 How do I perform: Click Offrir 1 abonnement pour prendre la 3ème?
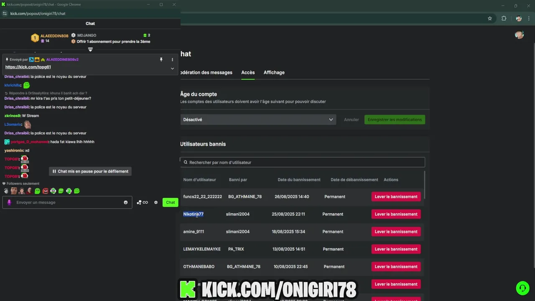[x=113, y=41]
